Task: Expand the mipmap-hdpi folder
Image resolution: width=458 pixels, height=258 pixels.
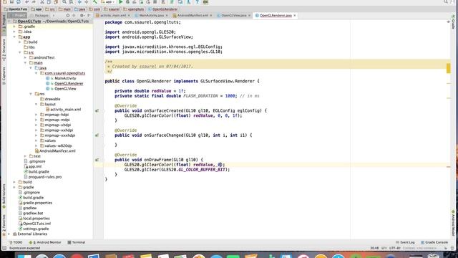Action: point(36,115)
